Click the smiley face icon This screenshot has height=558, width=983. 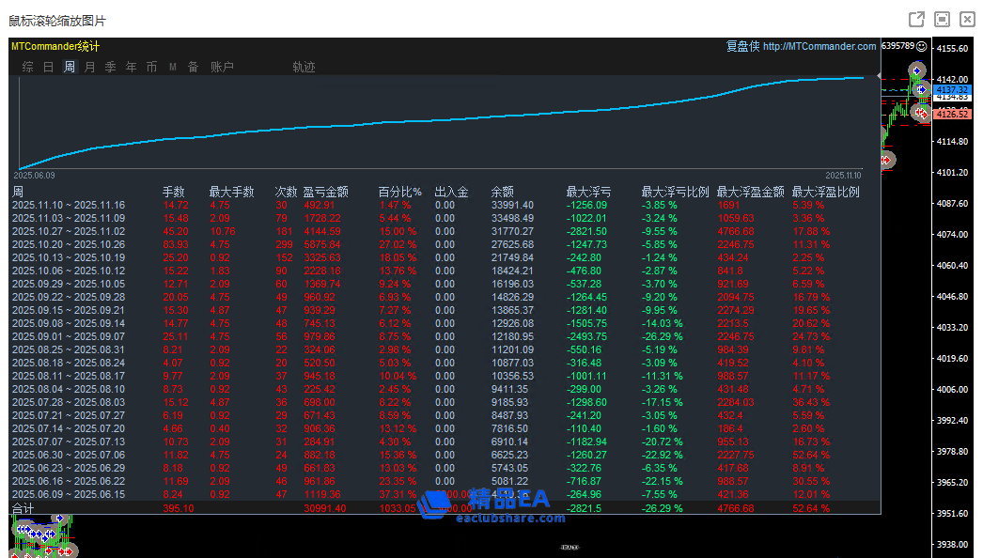[x=921, y=46]
